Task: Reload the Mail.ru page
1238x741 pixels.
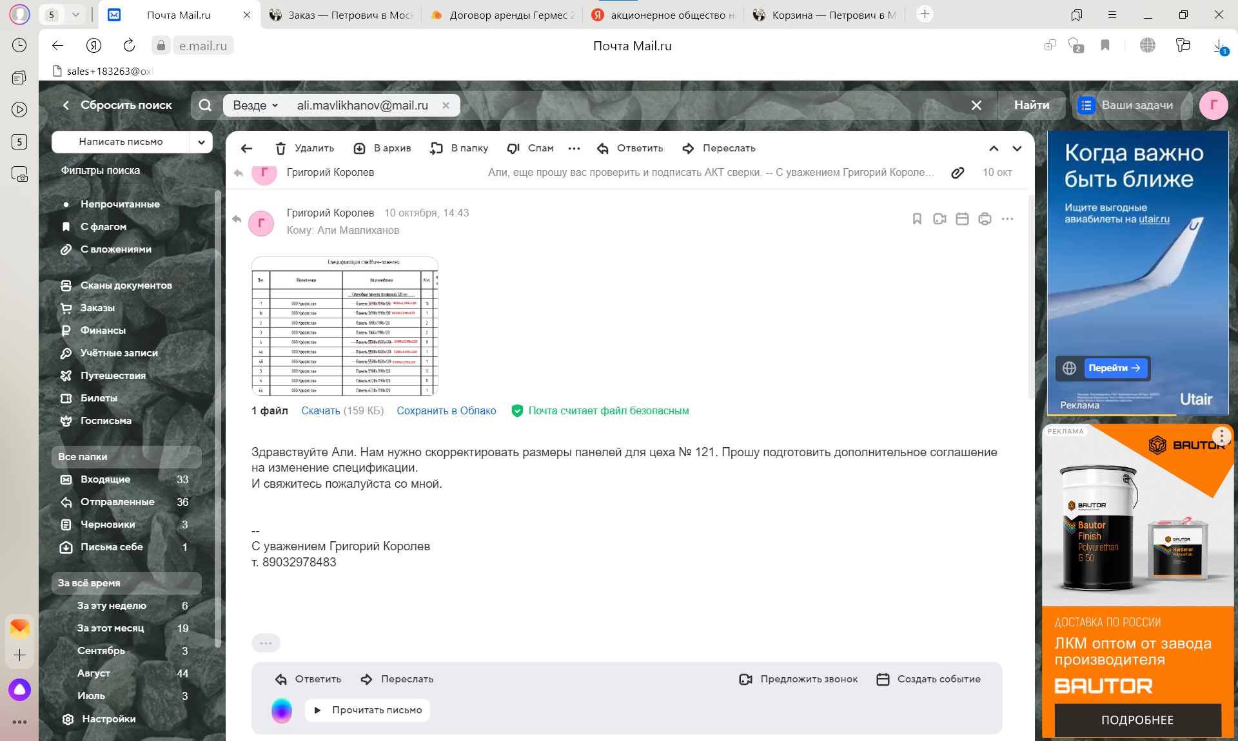Action: (x=129, y=45)
